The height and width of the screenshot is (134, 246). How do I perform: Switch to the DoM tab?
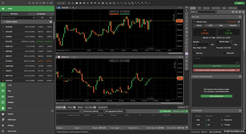pyautogui.click(x=199, y=8)
